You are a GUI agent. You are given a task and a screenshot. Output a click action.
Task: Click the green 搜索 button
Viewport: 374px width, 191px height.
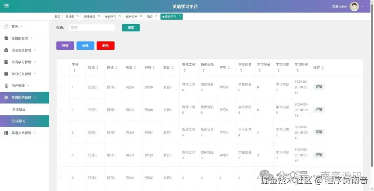point(131,28)
